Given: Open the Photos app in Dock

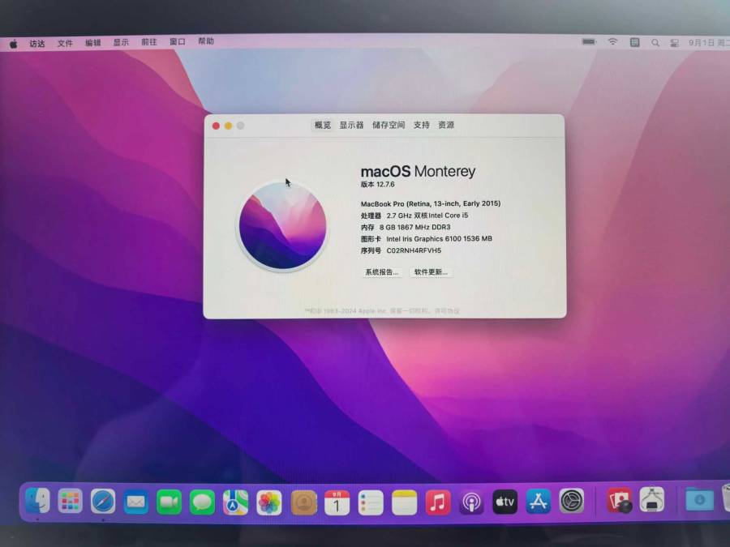Looking at the screenshot, I should point(269,502).
